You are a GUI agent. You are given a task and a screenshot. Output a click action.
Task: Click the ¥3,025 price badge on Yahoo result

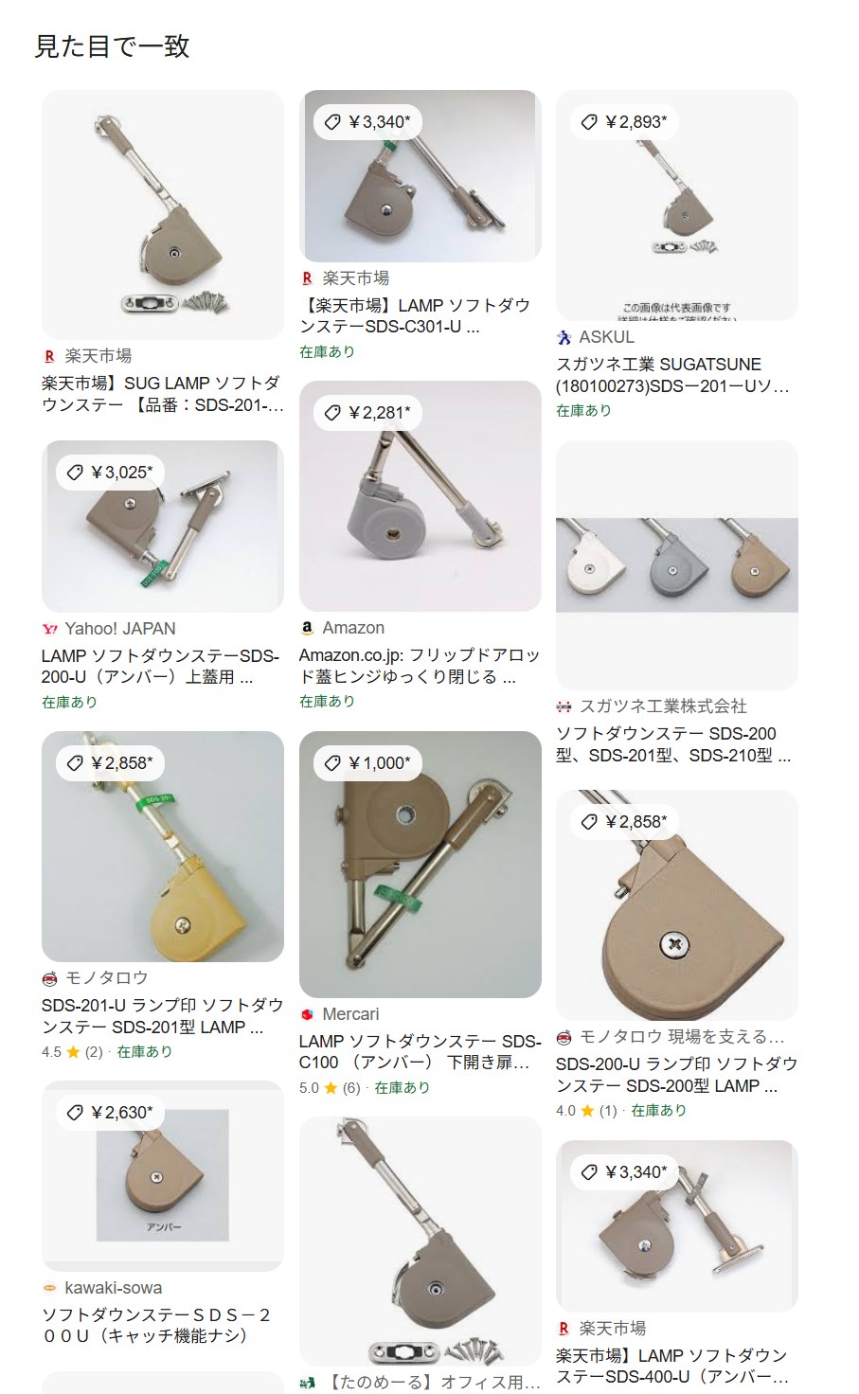pyautogui.click(x=111, y=472)
